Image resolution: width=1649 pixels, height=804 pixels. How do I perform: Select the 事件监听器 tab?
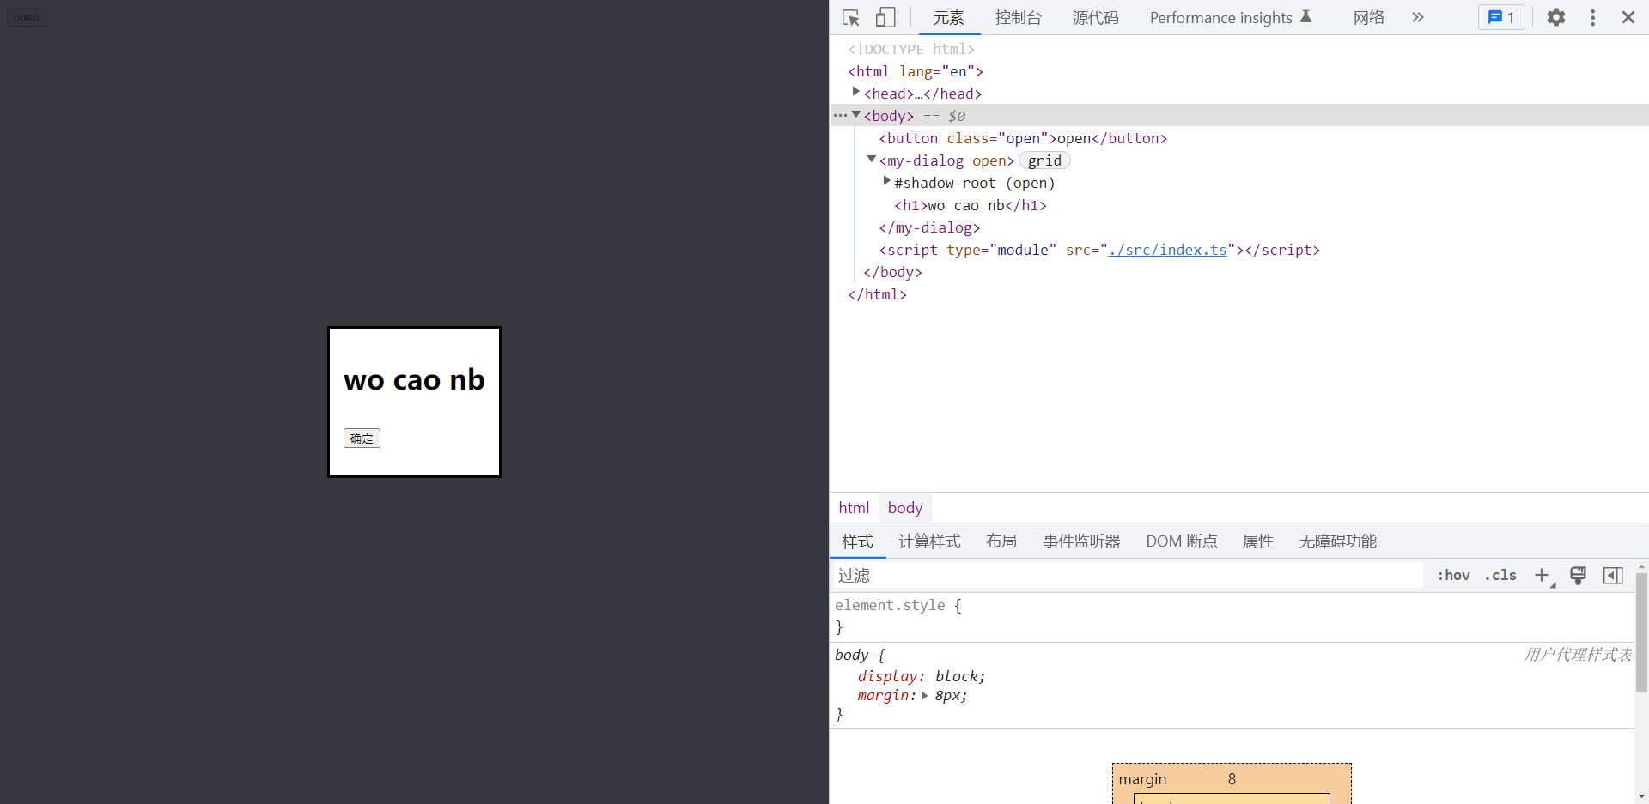tap(1081, 541)
